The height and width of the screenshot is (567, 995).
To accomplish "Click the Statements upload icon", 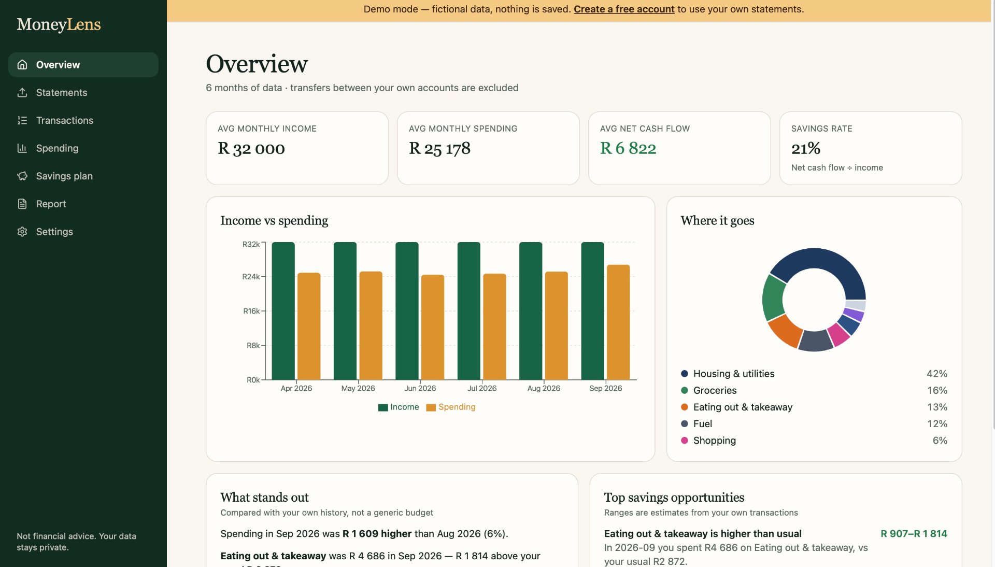I will [x=22, y=92].
